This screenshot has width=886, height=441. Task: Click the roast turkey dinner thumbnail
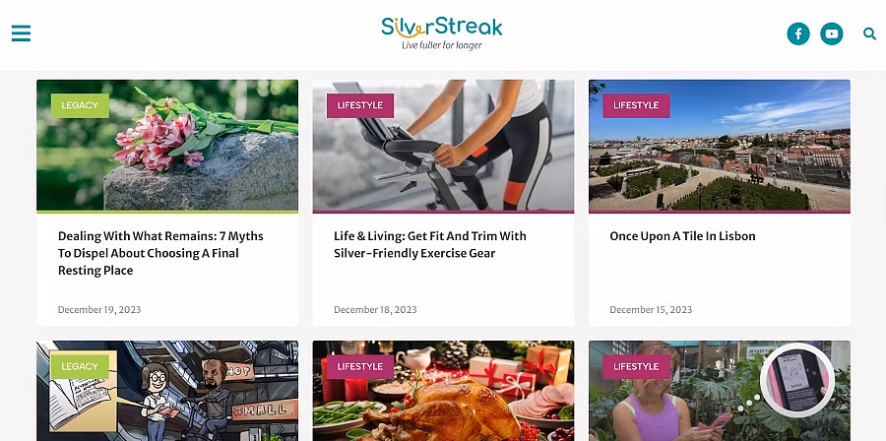coord(443,391)
